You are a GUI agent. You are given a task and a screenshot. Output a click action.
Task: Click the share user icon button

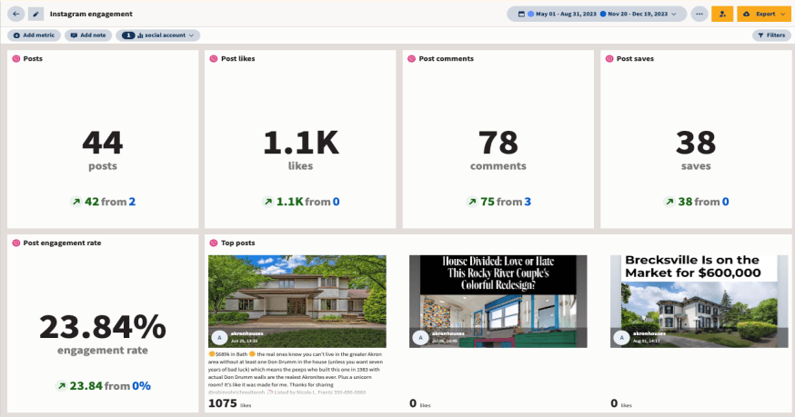tap(722, 15)
